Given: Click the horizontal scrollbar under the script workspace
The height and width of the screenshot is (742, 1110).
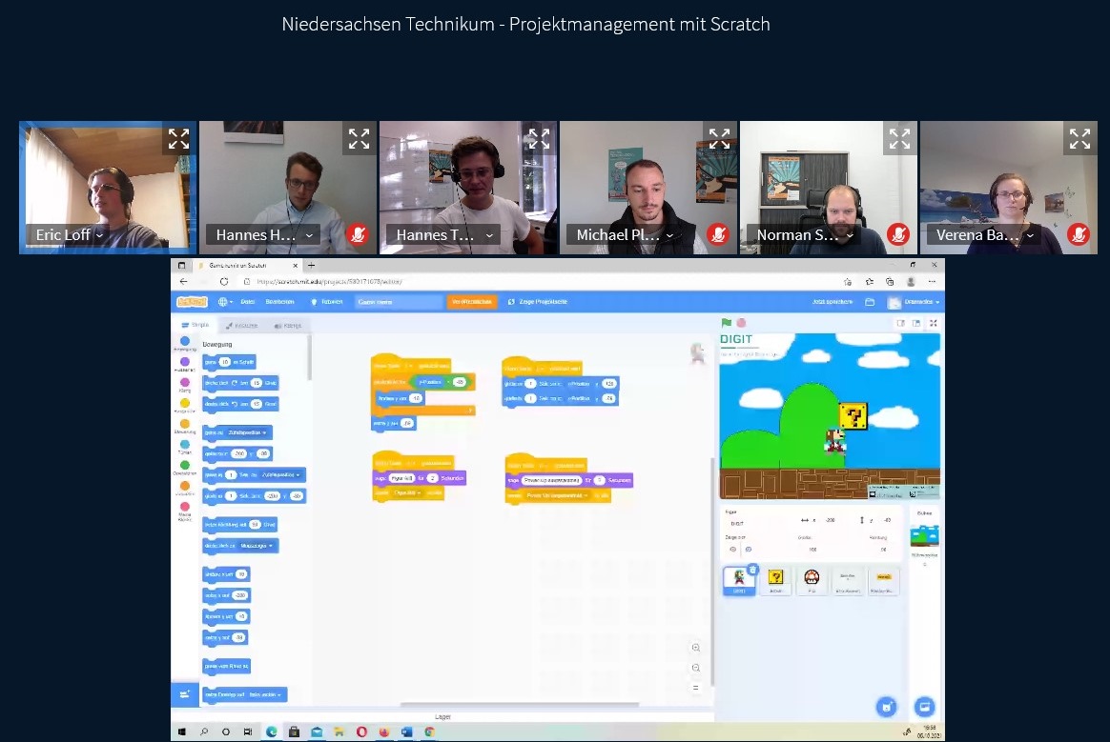Looking at the screenshot, I should pos(520,705).
